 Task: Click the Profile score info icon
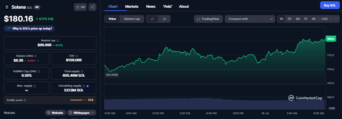[x=25, y=100]
